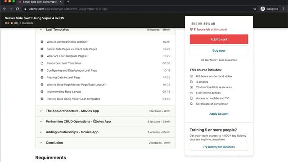Click the video icon next to '6.5 hours on-demand video'
The image size is (288, 162).
pyautogui.click(x=191, y=76)
